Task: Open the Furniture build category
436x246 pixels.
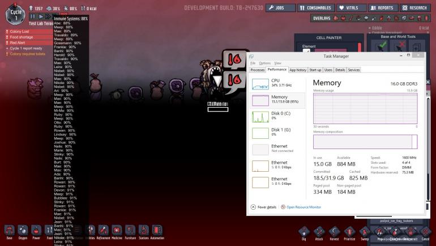Action: click(130, 232)
